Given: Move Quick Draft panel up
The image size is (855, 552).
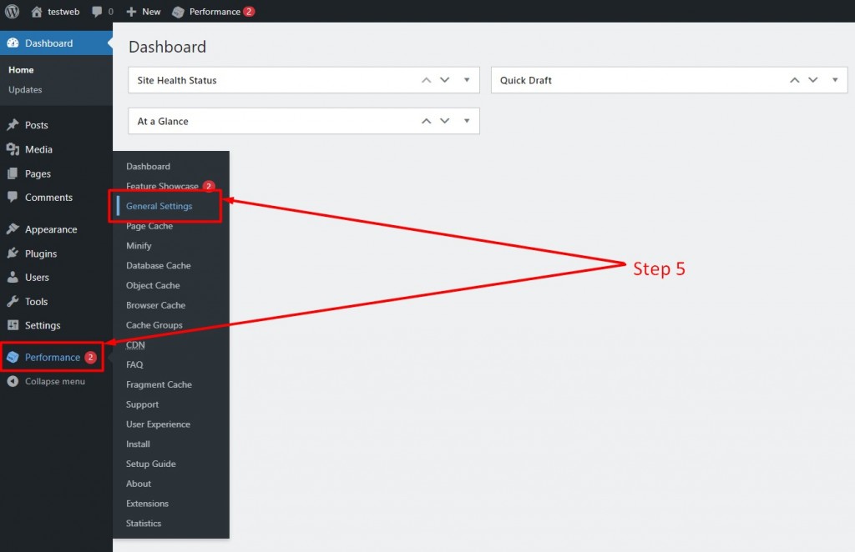Looking at the screenshot, I should [795, 80].
